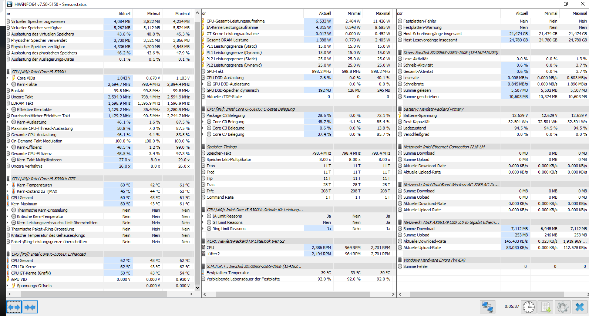
Task: Click the 0:05:37 elapsed time text
Action: (512, 306)
